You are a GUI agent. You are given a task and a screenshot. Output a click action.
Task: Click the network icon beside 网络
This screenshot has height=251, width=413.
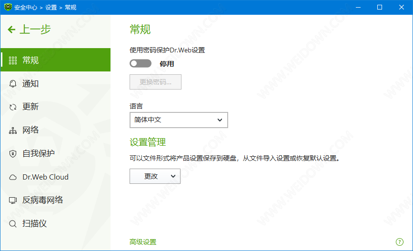click(x=13, y=131)
